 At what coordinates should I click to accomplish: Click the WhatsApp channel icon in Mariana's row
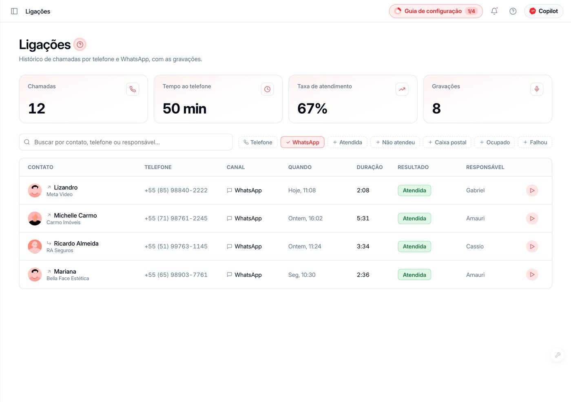point(229,275)
